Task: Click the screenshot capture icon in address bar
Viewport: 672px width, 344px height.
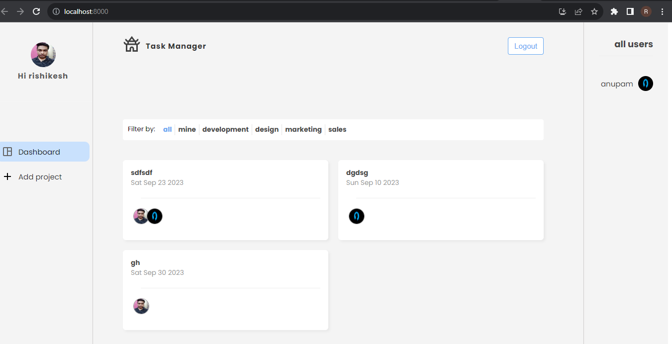Action: tap(562, 11)
